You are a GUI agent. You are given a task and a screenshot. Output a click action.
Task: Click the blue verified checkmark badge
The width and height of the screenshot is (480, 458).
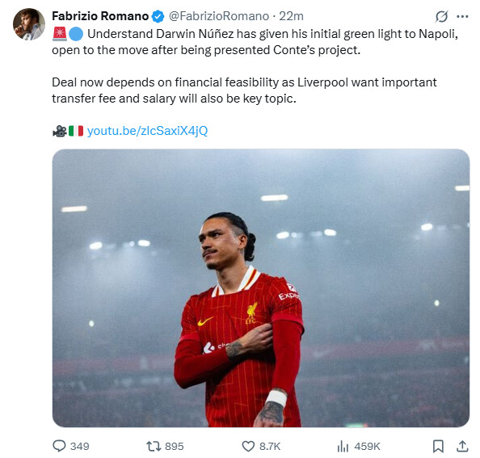coord(158,16)
